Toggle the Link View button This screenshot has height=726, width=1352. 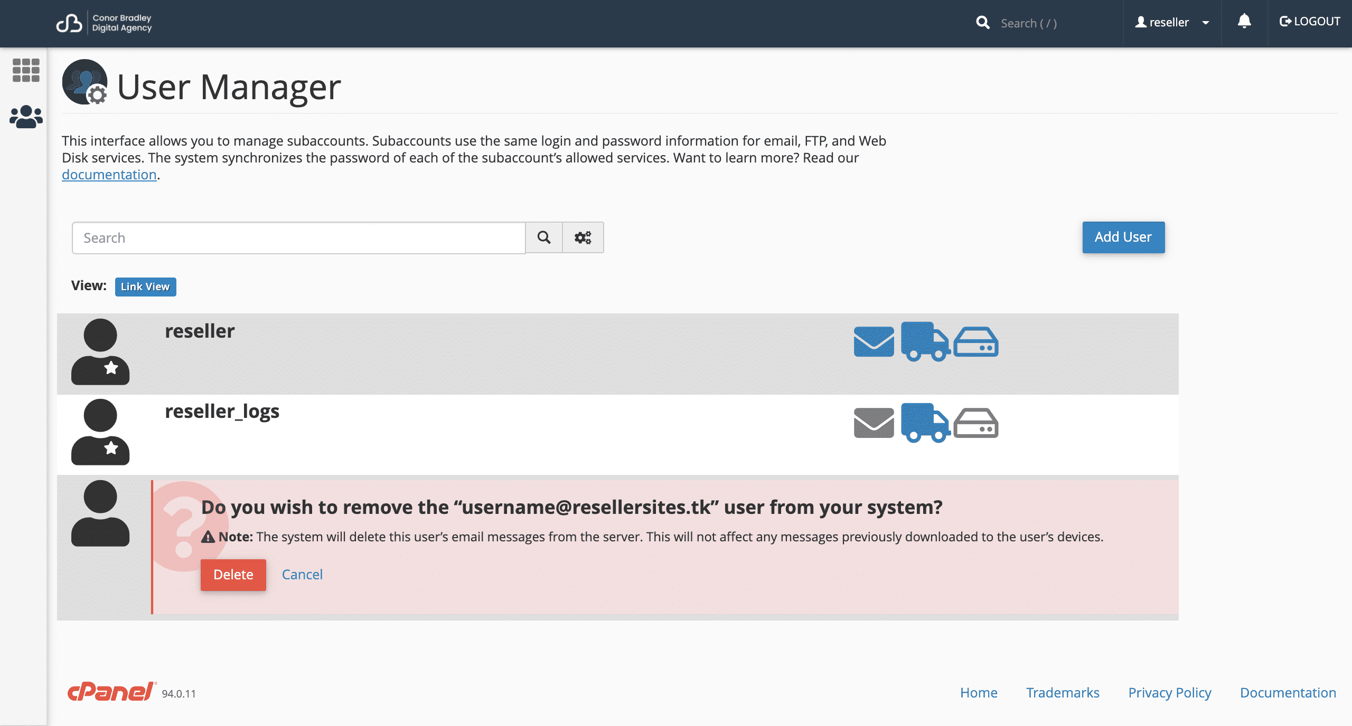tap(145, 286)
